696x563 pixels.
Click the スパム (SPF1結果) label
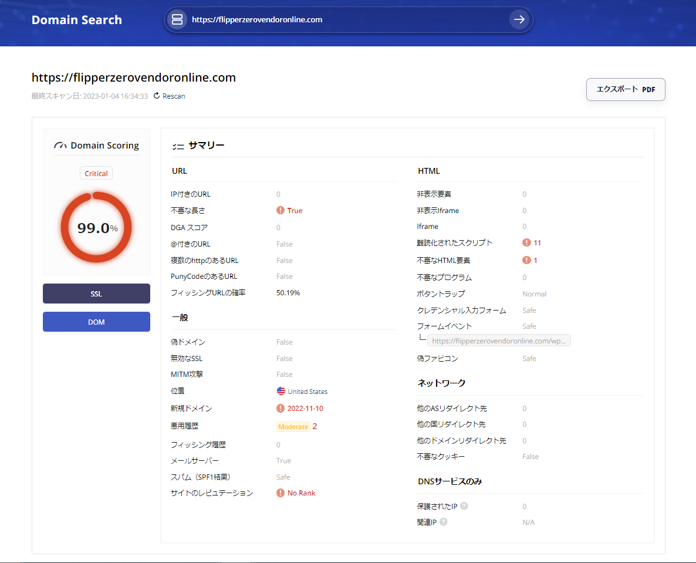click(x=201, y=477)
